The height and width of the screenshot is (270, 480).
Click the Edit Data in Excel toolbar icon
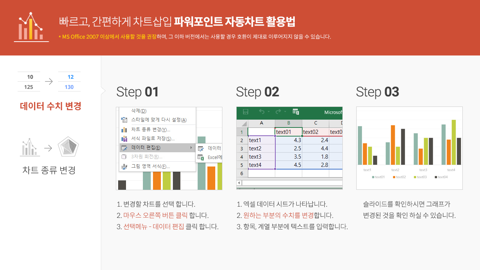pos(295,112)
